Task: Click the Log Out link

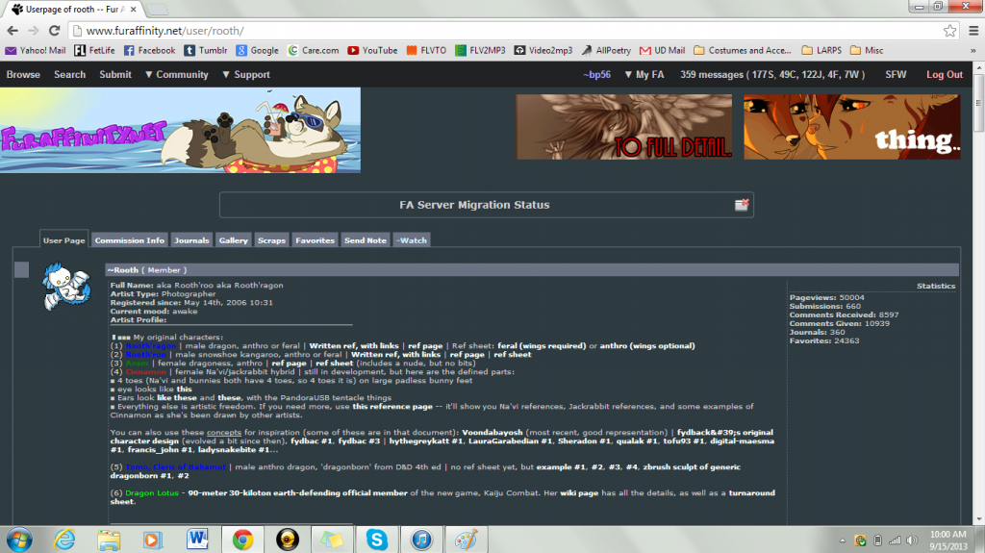Action: click(x=945, y=74)
